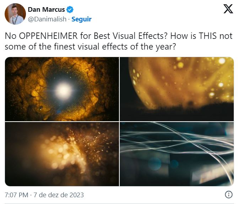Click the second line of tweet text
The image size is (238, 204).
(90, 46)
